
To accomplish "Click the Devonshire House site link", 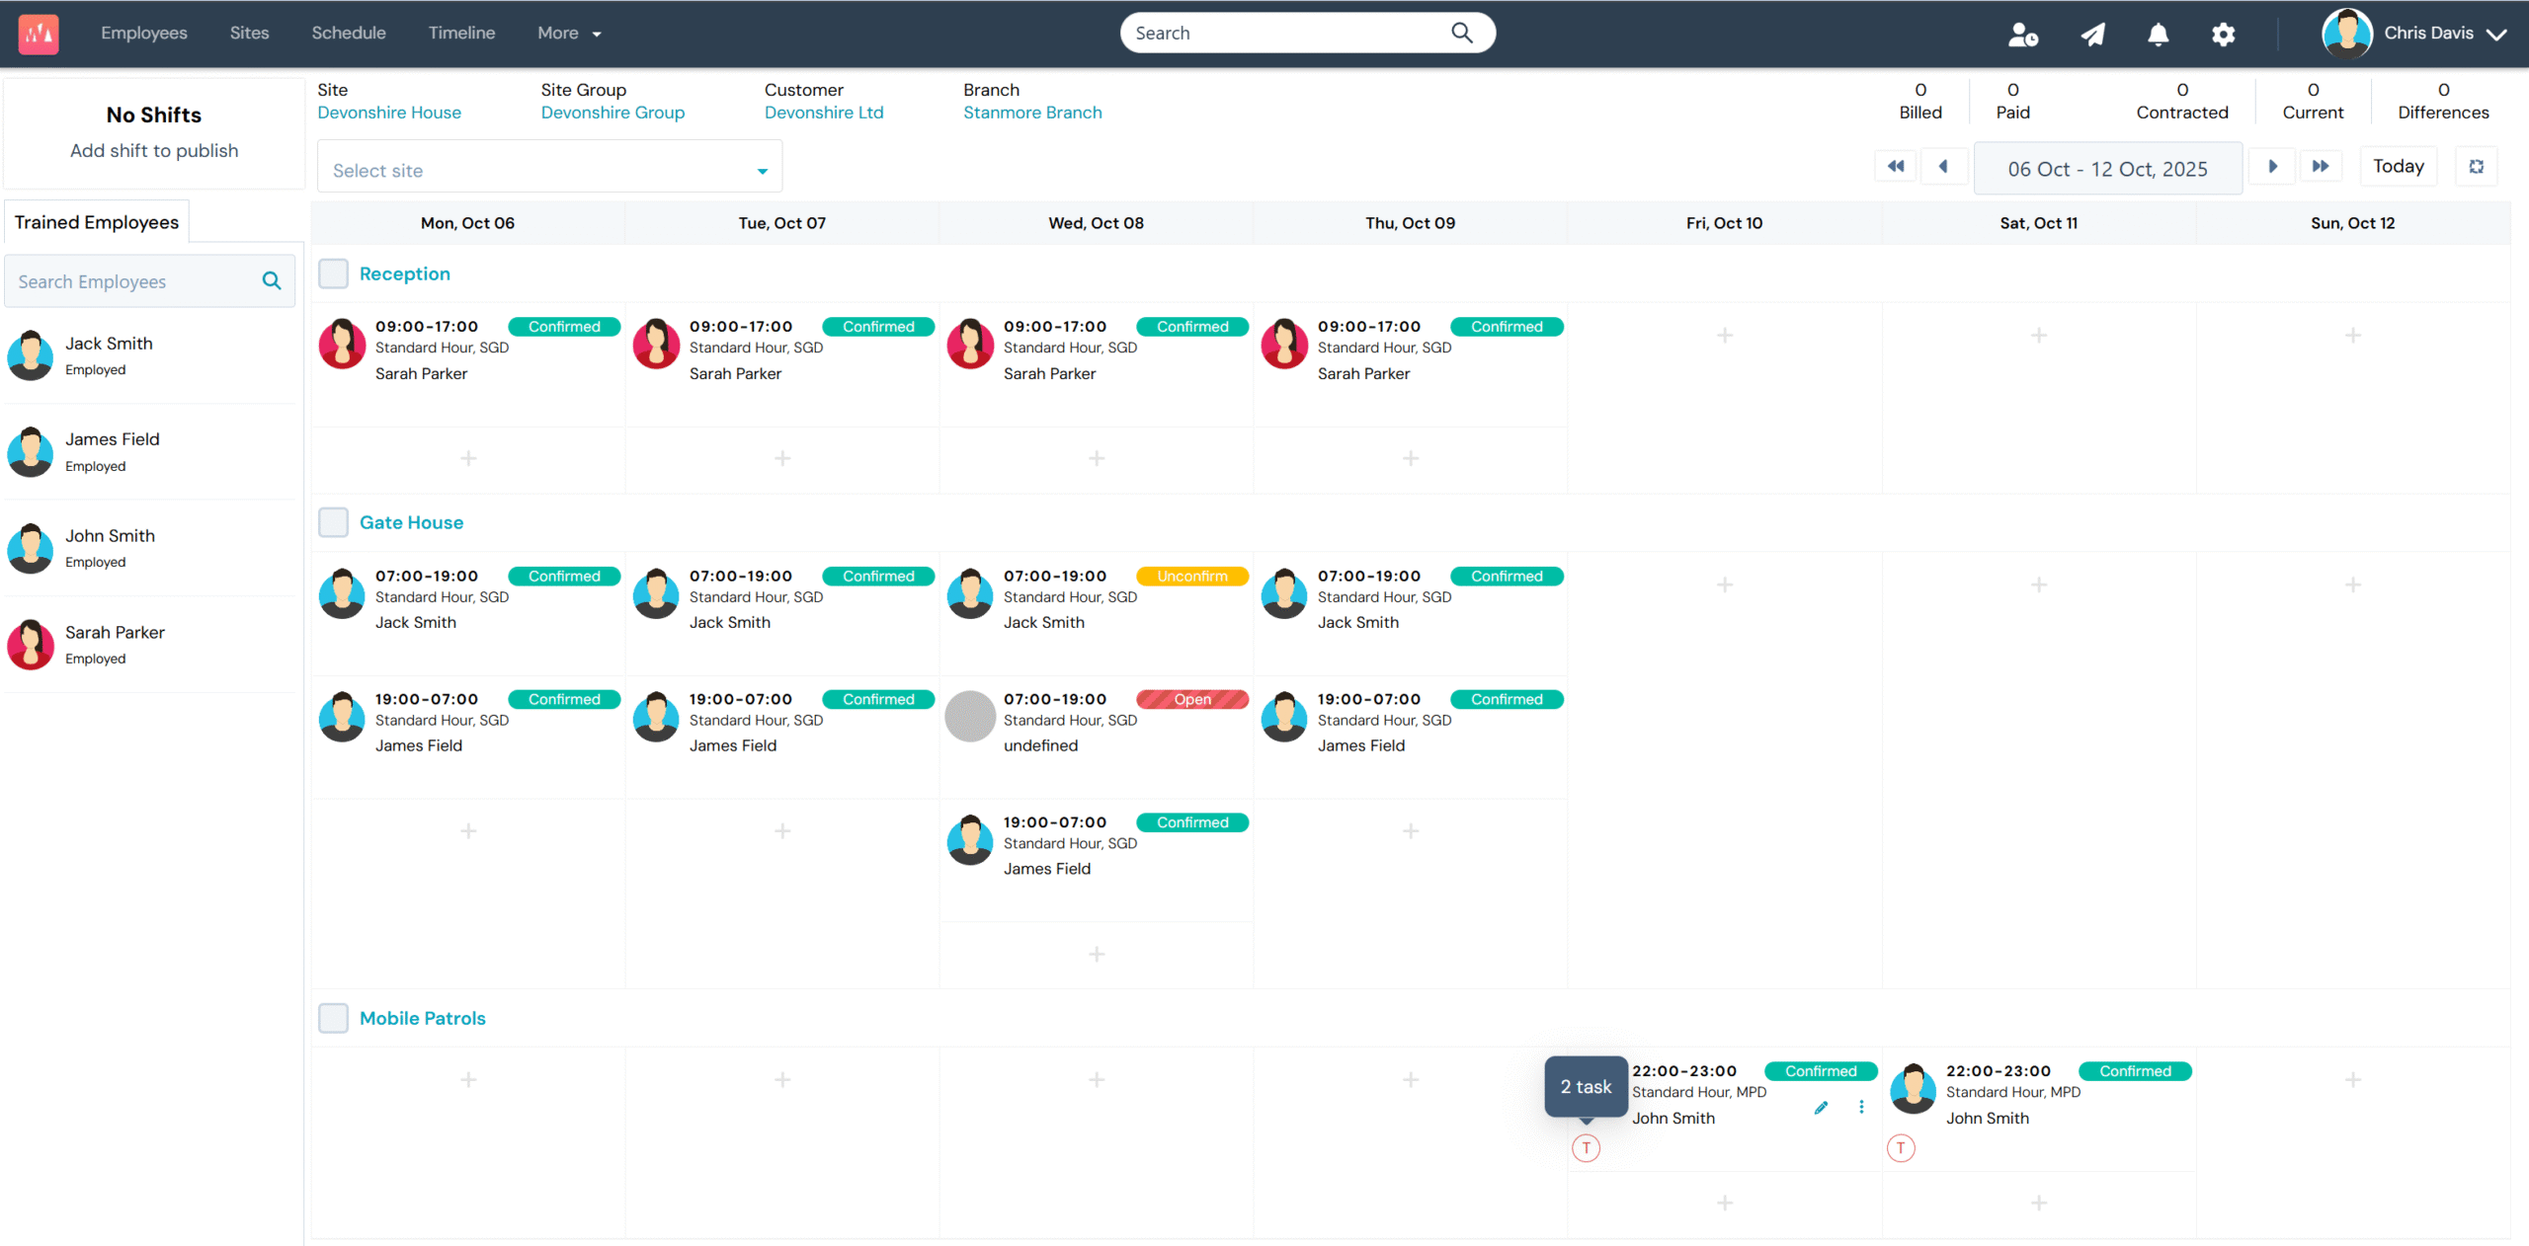I will coord(389,112).
